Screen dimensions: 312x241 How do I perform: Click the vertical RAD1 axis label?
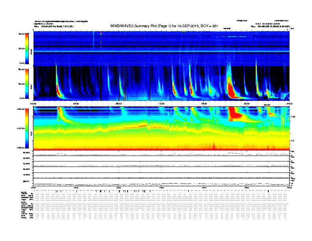tap(31, 87)
